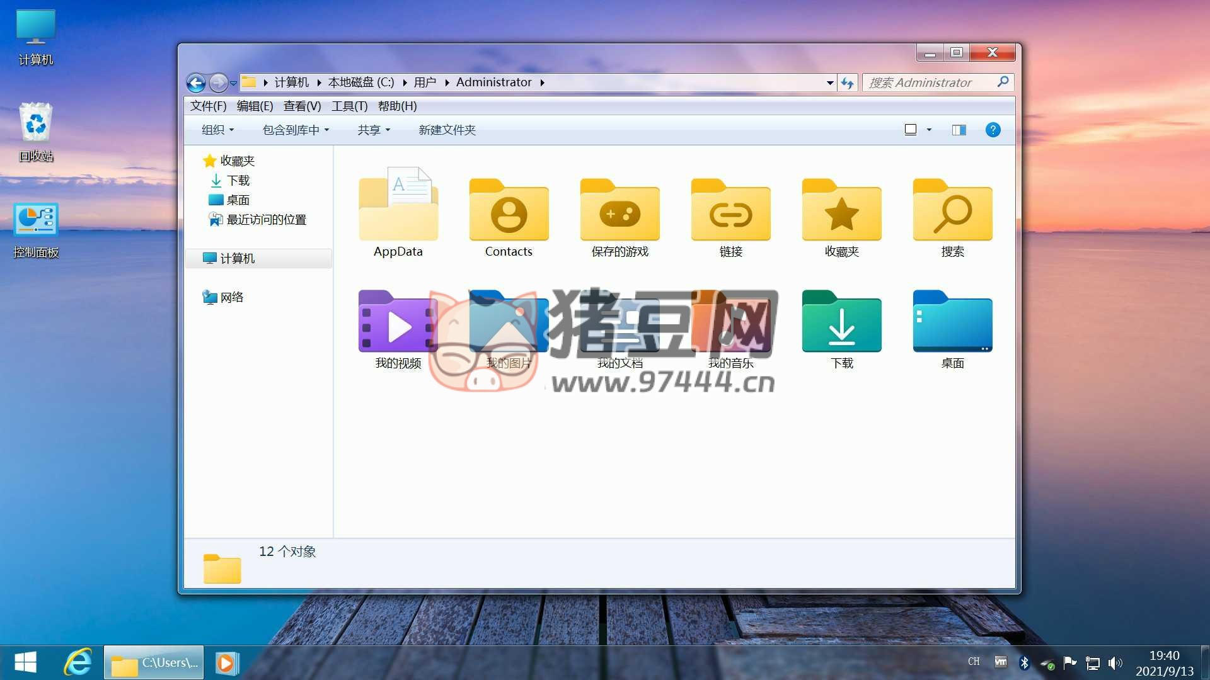The width and height of the screenshot is (1210, 680).
Task: Open the 保存的游戏 folder
Action: click(x=619, y=214)
